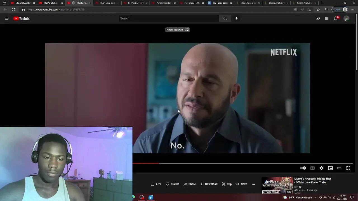This screenshot has width=358, height=201.
Task: Open the account avatar menu
Action: pos(347,19)
